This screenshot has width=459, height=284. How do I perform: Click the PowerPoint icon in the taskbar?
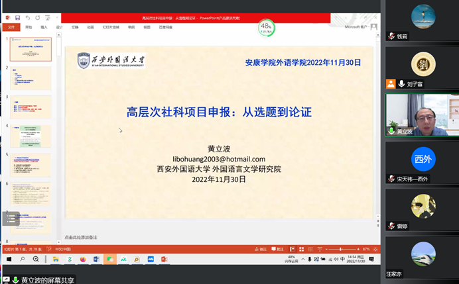[164, 260]
